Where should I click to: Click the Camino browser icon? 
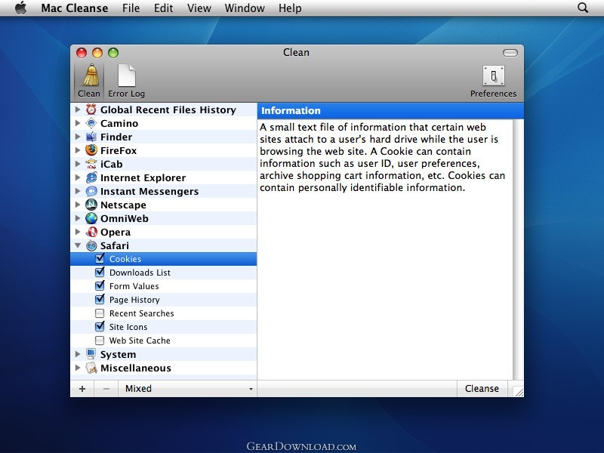[91, 123]
